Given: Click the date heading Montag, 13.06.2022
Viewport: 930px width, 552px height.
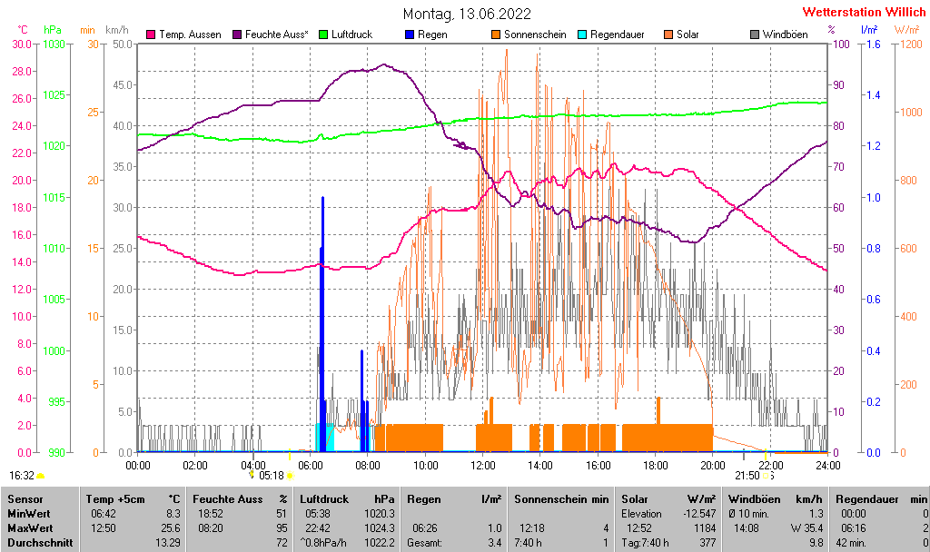Looking at the screenshot, I should pos(467,14).
